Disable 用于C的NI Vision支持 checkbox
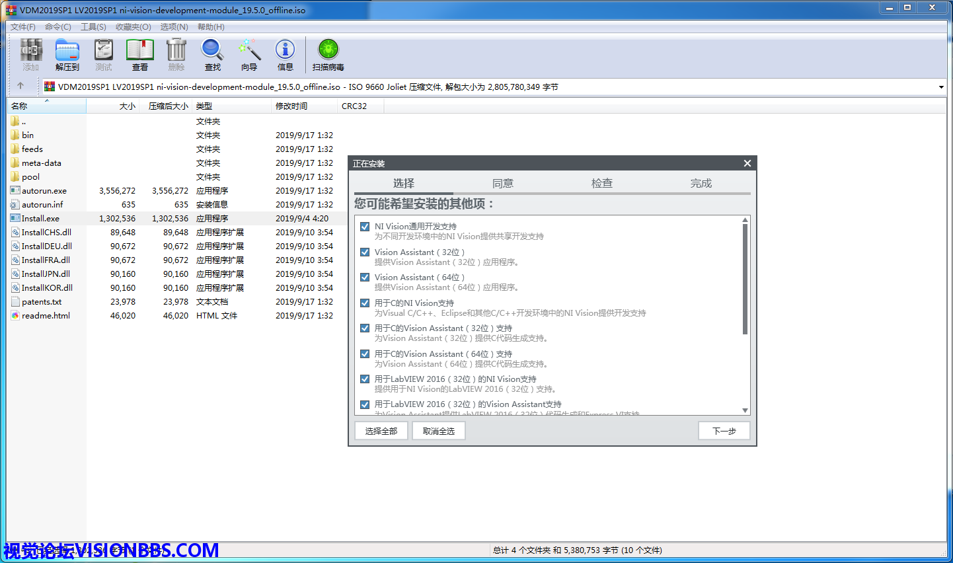953x563 pixels. [x=365, y=303]
